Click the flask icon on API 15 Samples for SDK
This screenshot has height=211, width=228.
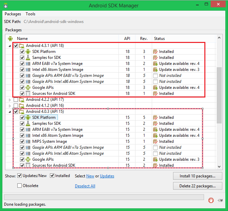coord(28,123)
